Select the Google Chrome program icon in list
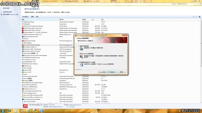 [x=22, y=81]
